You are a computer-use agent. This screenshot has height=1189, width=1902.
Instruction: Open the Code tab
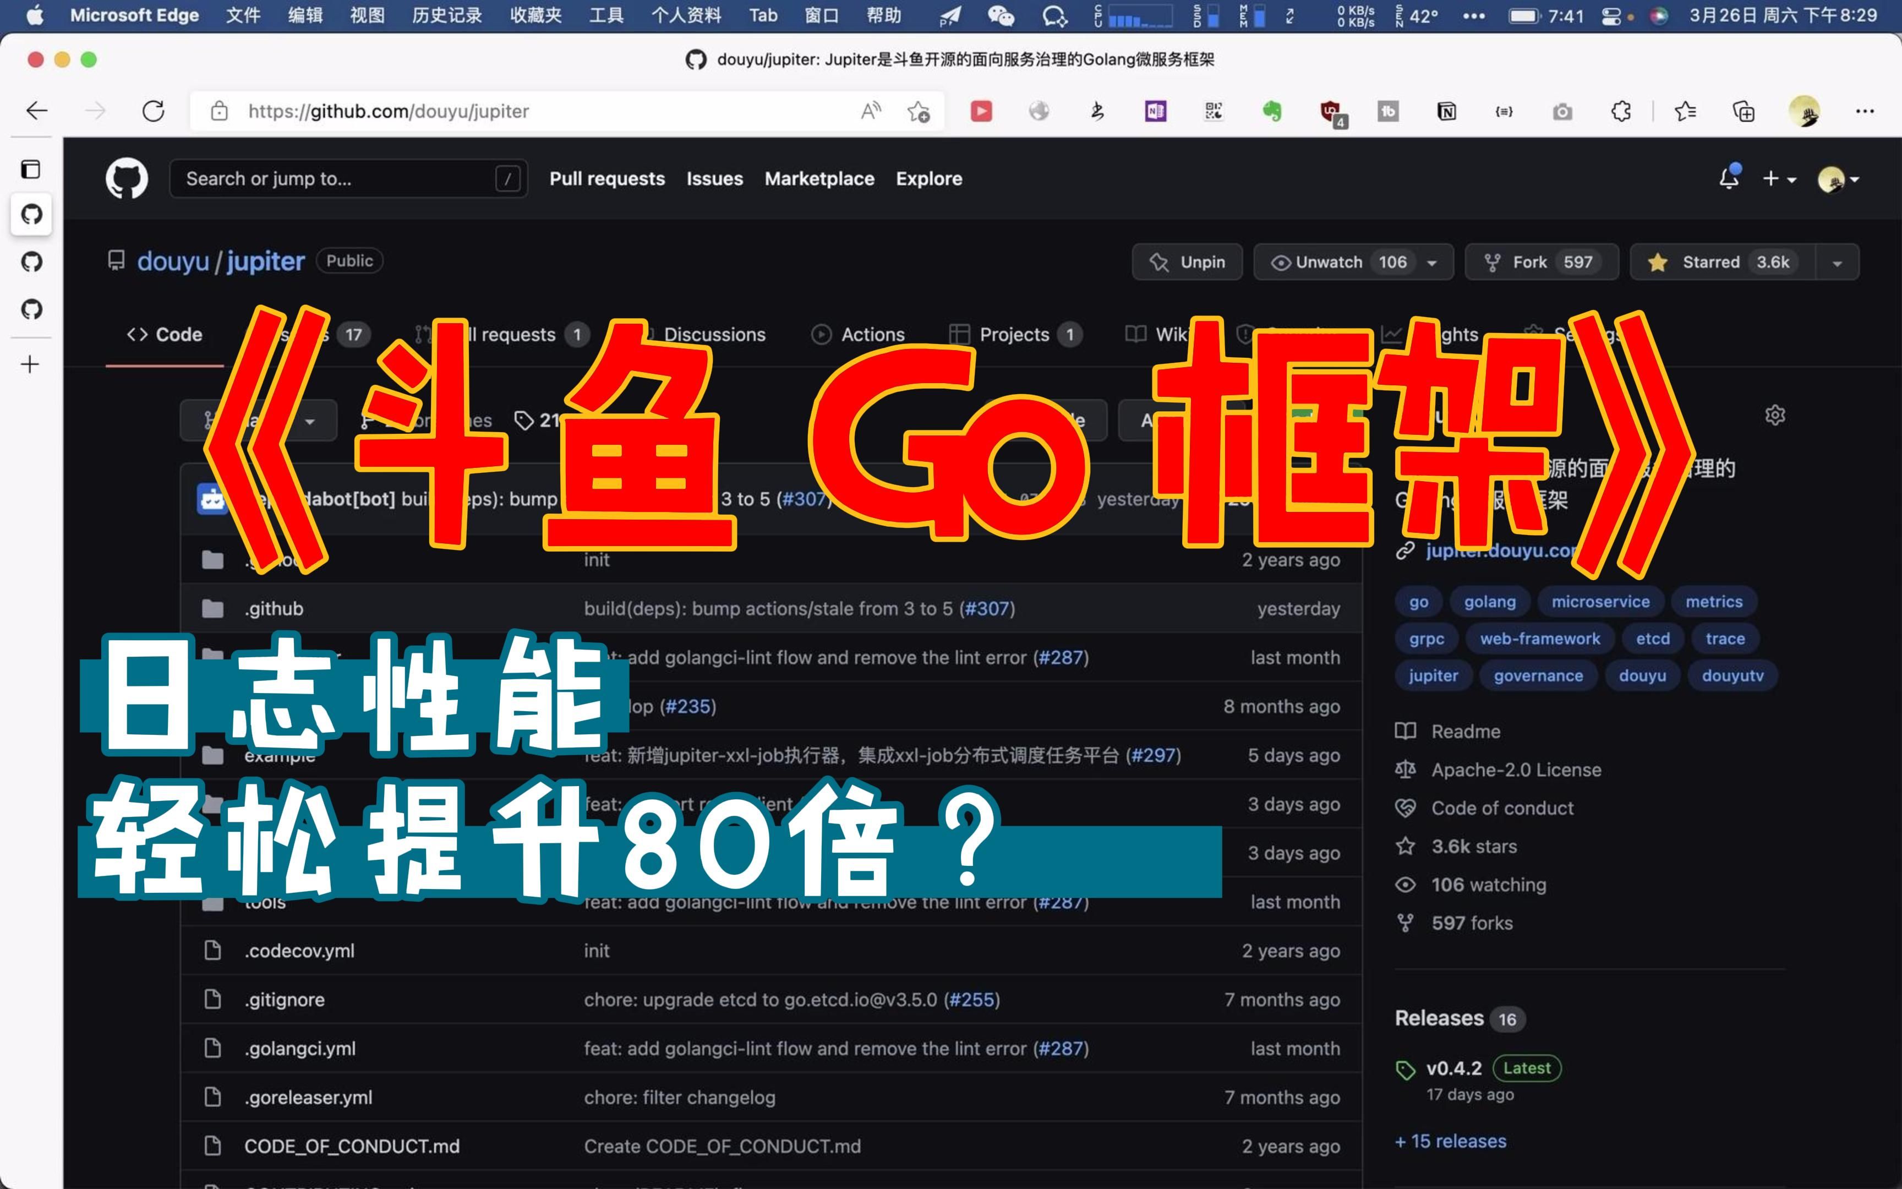pyautogui.click(x=164, y=334)
